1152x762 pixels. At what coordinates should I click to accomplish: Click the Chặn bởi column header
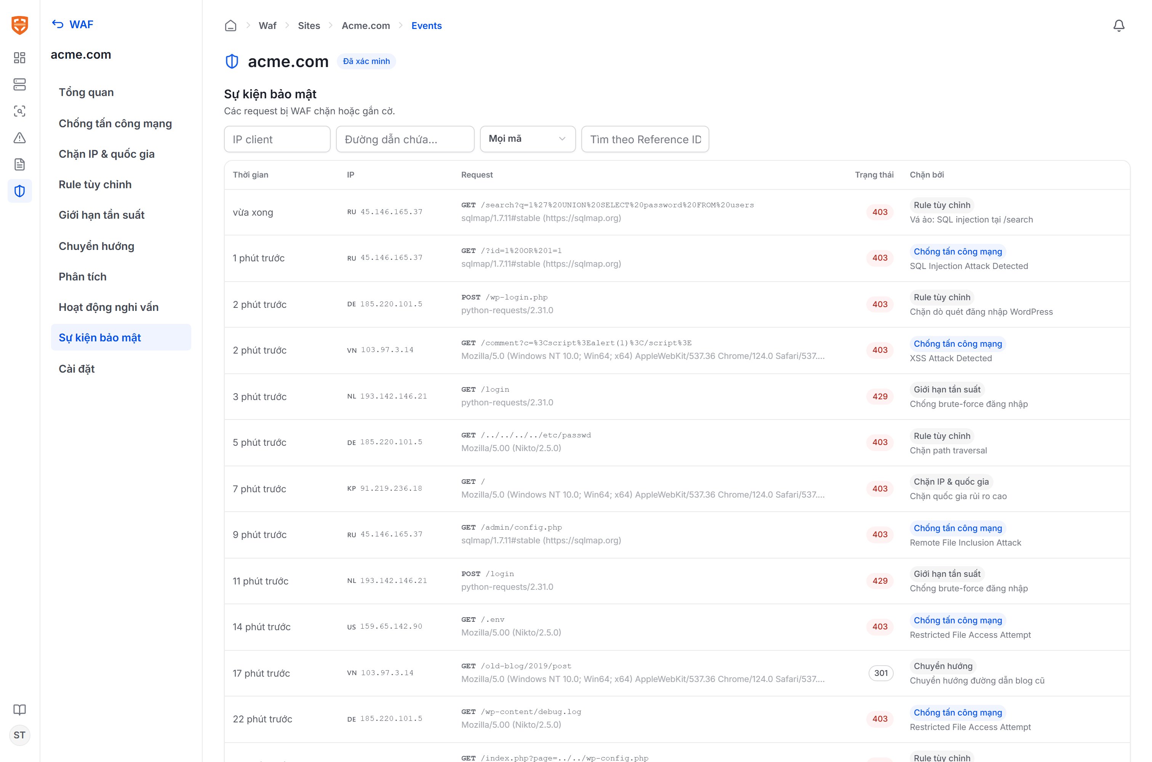coord(926,174)
